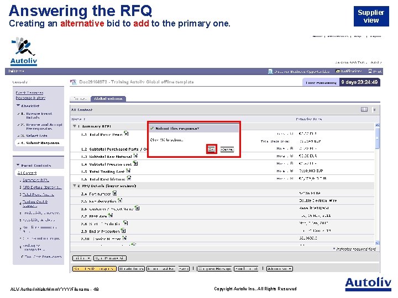Image resolution: width=398 pixels, height=298 pixels.
Task: Open the Total Piece Price sidebar link
Action: (x=38, y=194)
